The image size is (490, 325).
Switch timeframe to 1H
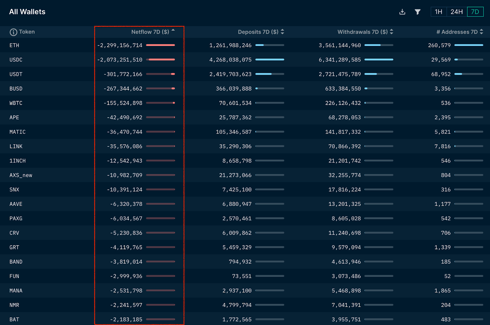pos(439,12)
